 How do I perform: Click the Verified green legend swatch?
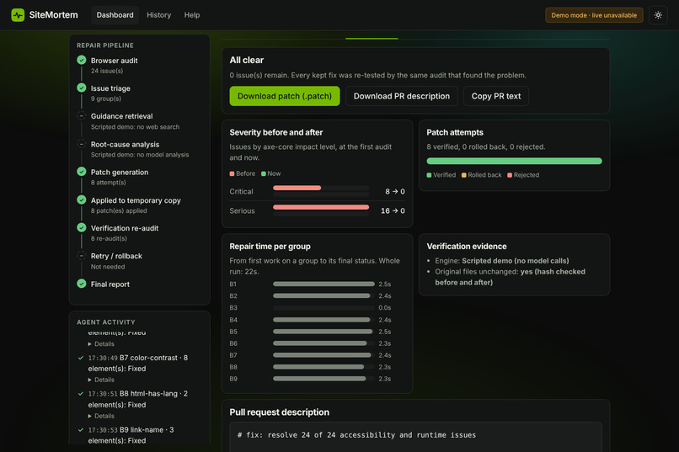click(429, 175)
